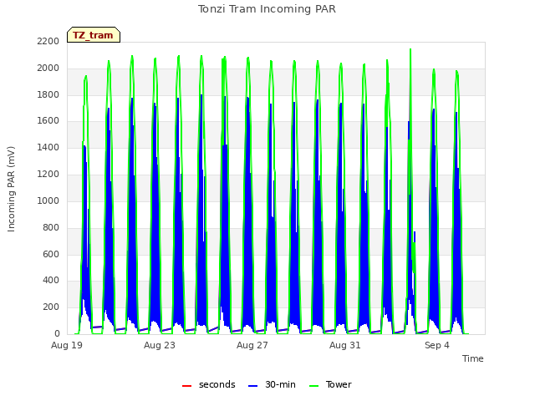
Task: Click the 1800 y-axis tick value
Action: [x=48, y=94]
